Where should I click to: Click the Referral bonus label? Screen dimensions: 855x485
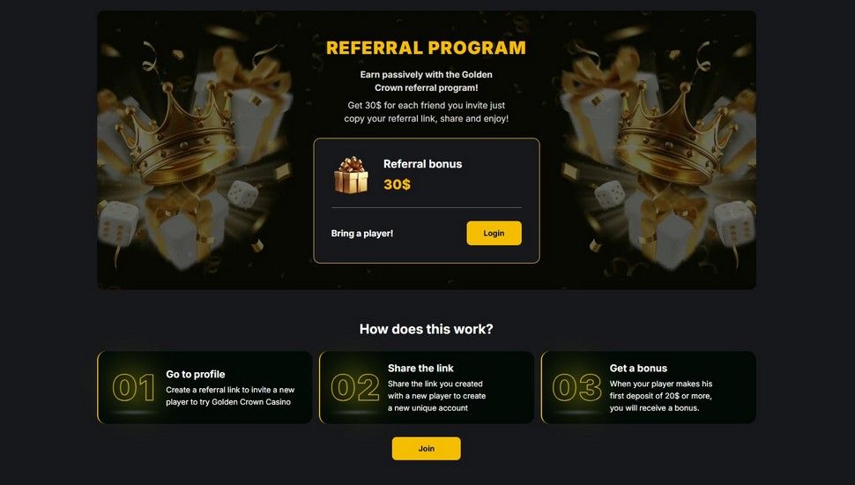point(422,164)
